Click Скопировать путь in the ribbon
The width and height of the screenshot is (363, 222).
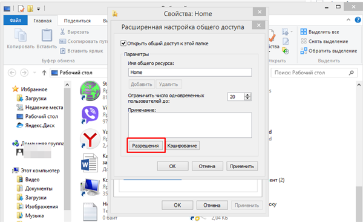pyautogui.click(x=84, y=42)
